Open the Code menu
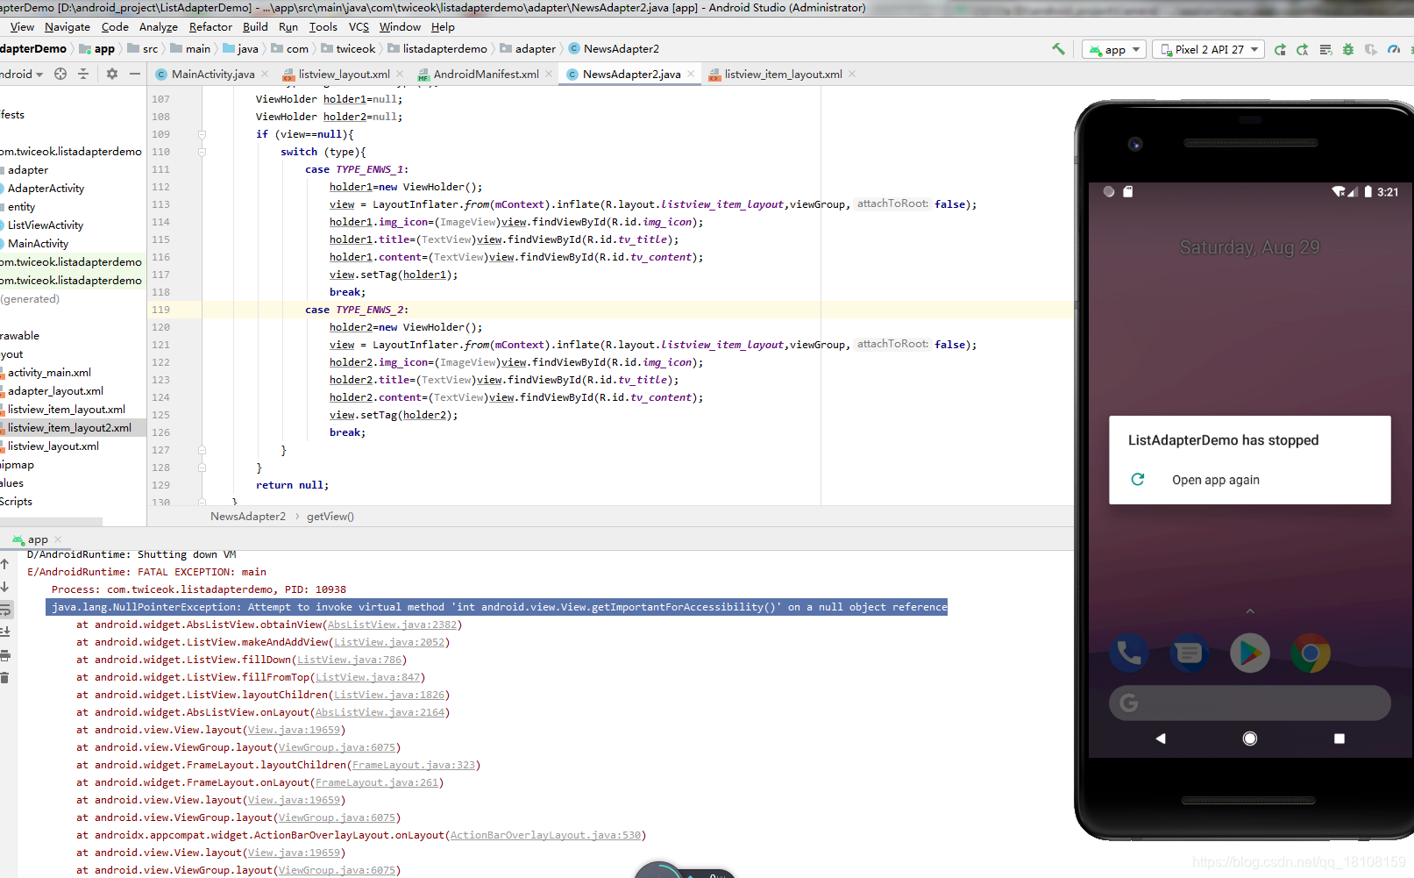The height and width of the screenshot is (878, 1414). click(115, 27)
